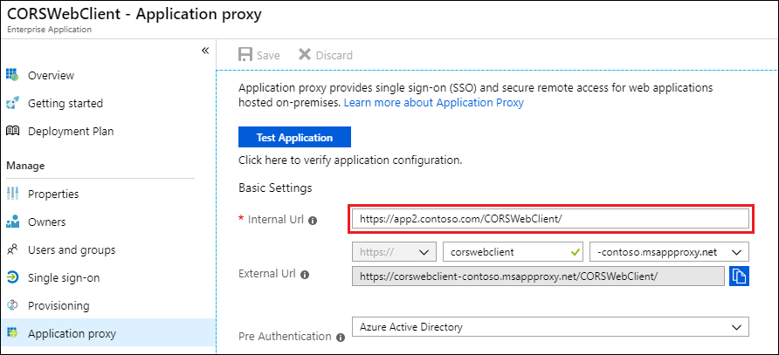
Task: Click the Internal Url text field
Action: [549, 218]
